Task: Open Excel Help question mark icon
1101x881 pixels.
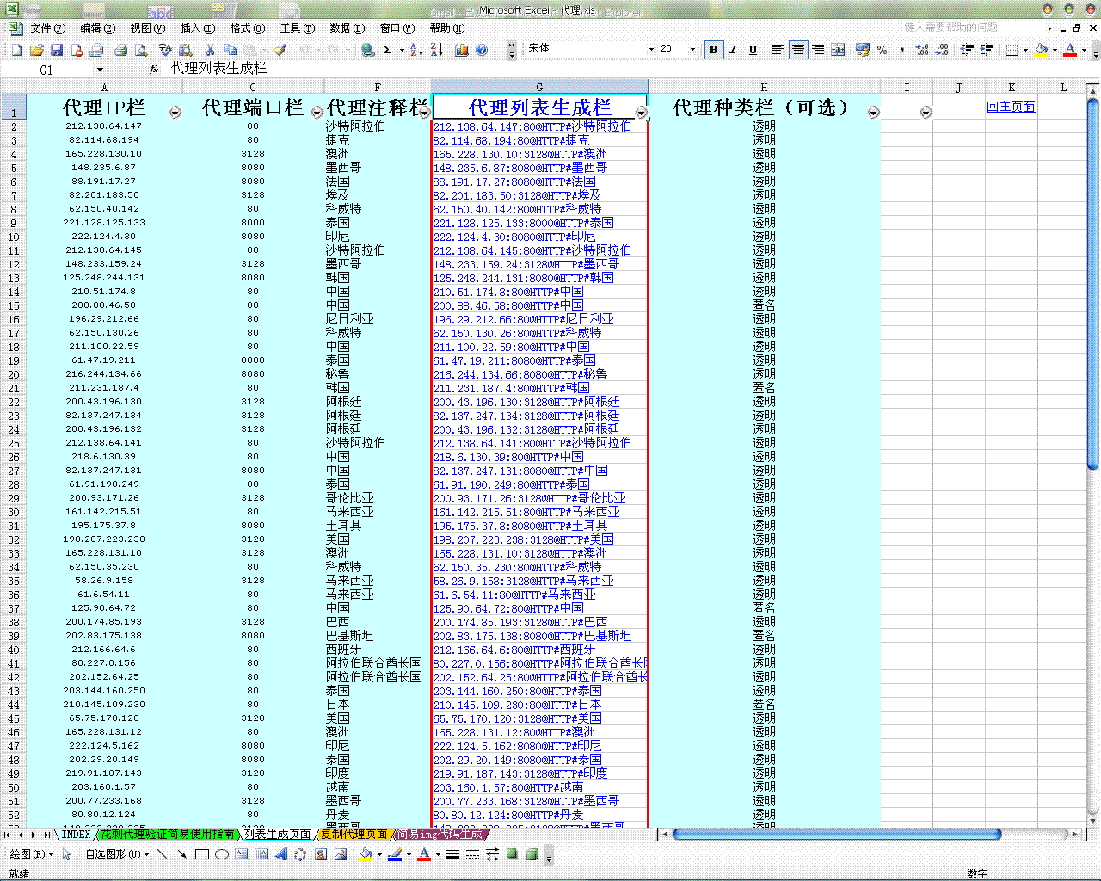Action: 482,50
